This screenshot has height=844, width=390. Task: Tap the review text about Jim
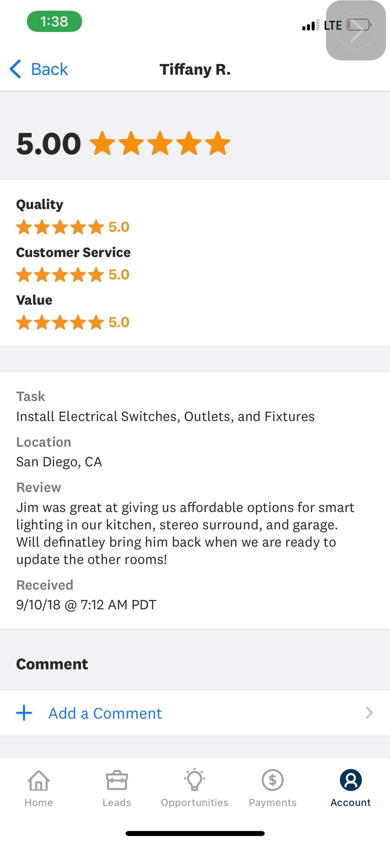tap(185, 533)
